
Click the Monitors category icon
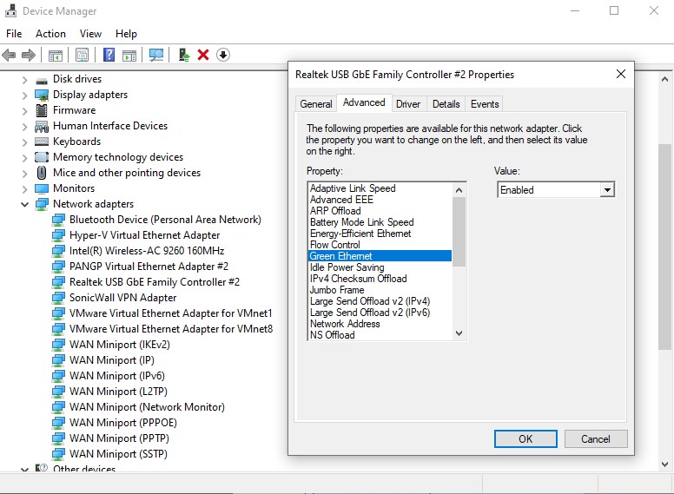tap(42, 188)
